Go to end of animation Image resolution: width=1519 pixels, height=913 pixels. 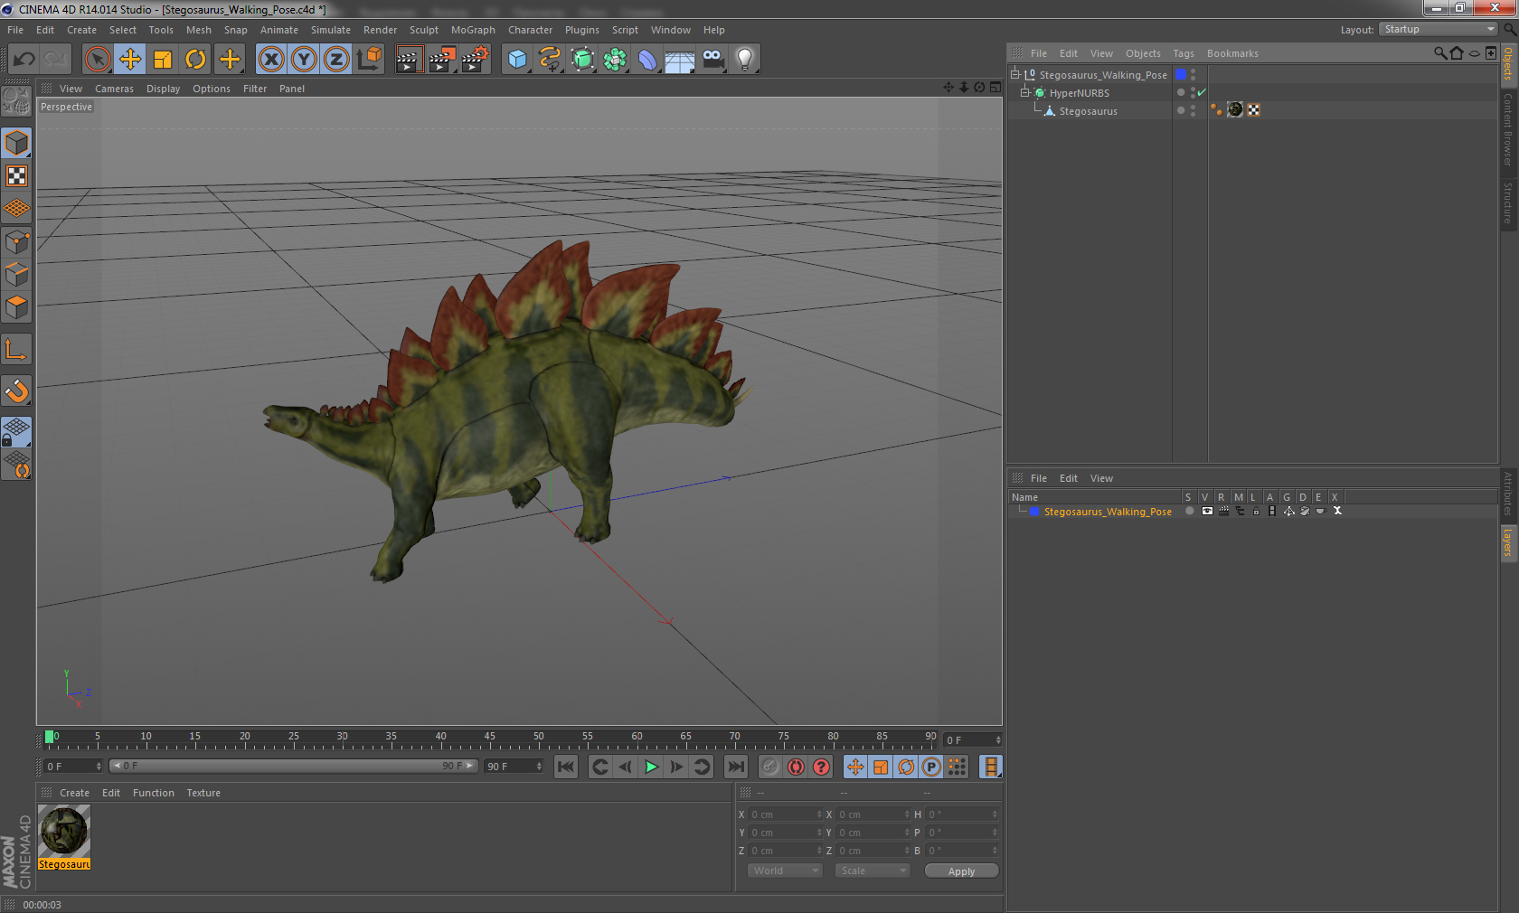(x=736, y=767)
